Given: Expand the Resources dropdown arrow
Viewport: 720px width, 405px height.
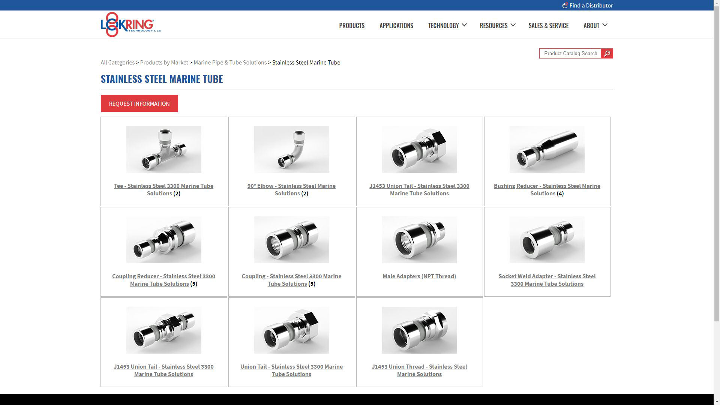Looking at the screenshot, I should click(513, 25).
